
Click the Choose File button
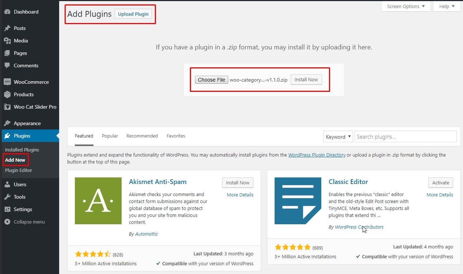click(x=211, y=80)
